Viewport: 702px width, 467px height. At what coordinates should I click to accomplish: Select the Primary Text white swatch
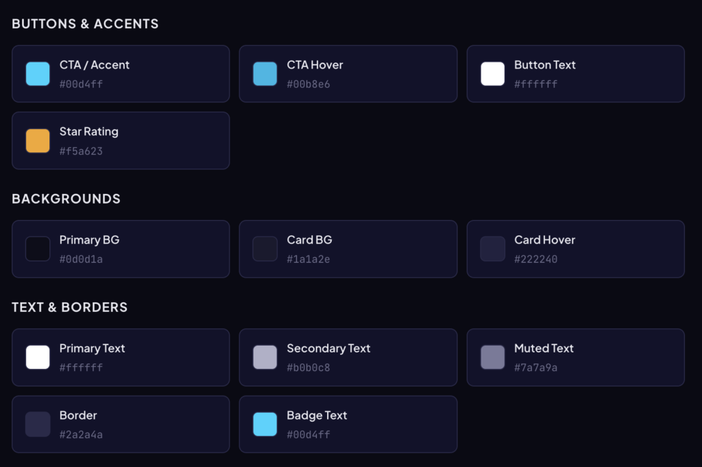(38, 357)
